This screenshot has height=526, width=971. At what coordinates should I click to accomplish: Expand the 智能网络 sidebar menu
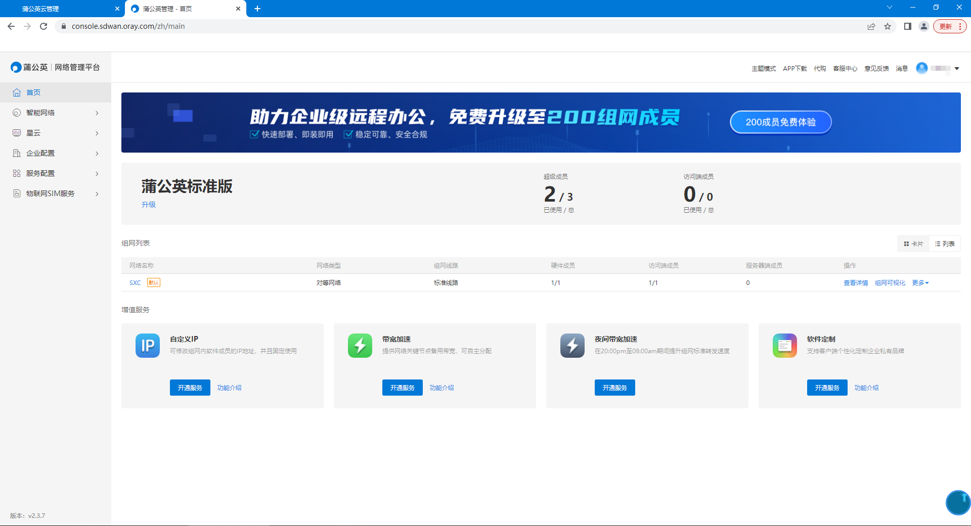[x=40, y=113]
